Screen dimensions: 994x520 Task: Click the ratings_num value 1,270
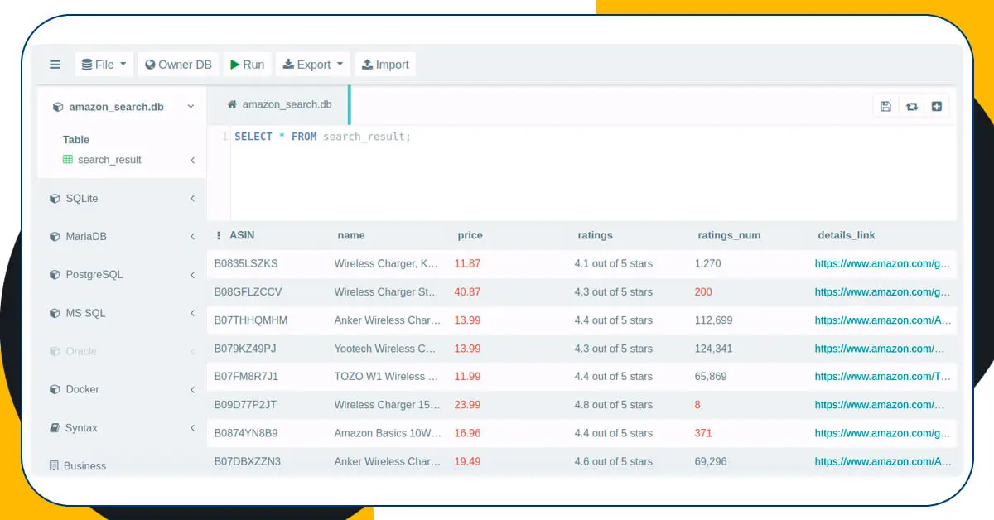pyautogui.click(x=708, y=264)
